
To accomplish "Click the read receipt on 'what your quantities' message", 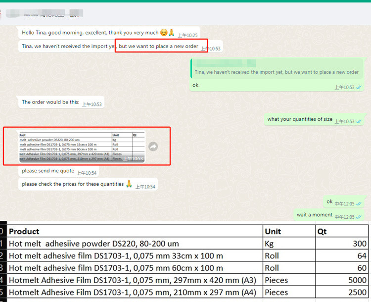I will tap(359, 121).
